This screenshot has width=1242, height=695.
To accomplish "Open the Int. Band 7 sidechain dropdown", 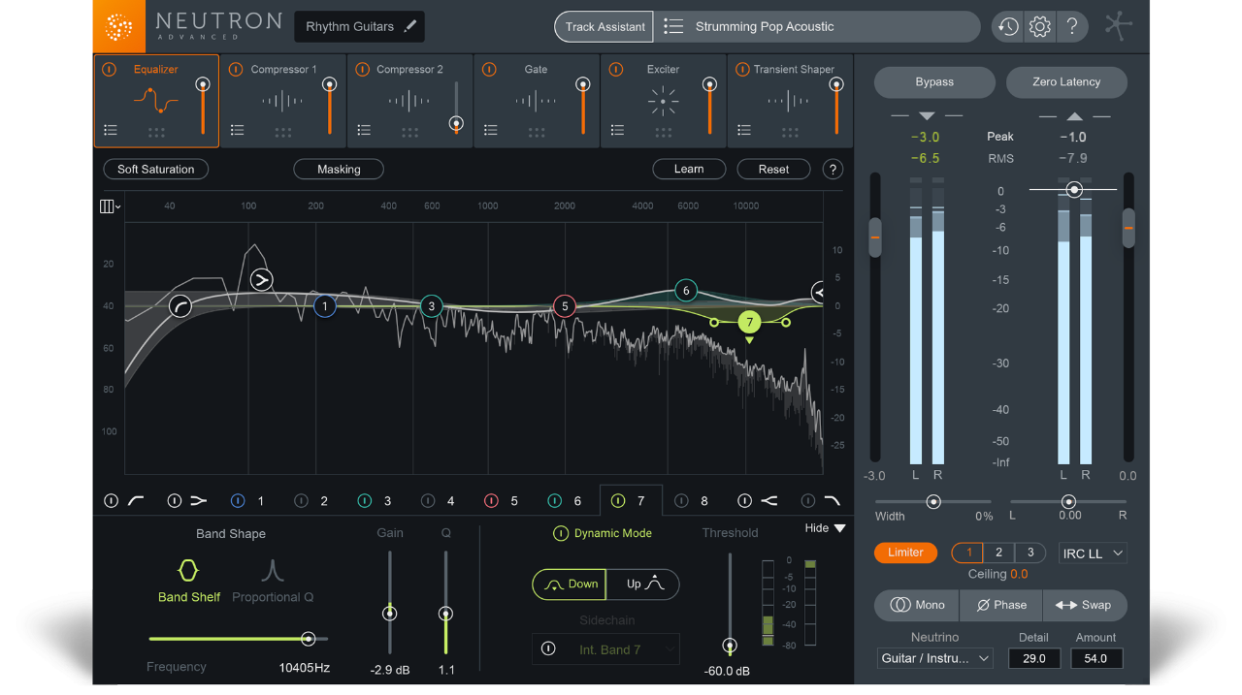I will tap(605, 649).
